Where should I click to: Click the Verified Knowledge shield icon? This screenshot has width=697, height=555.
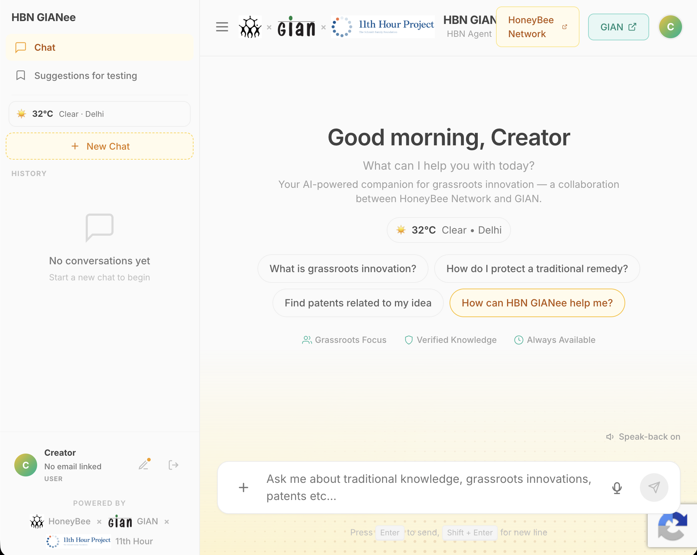coord(409,340)
